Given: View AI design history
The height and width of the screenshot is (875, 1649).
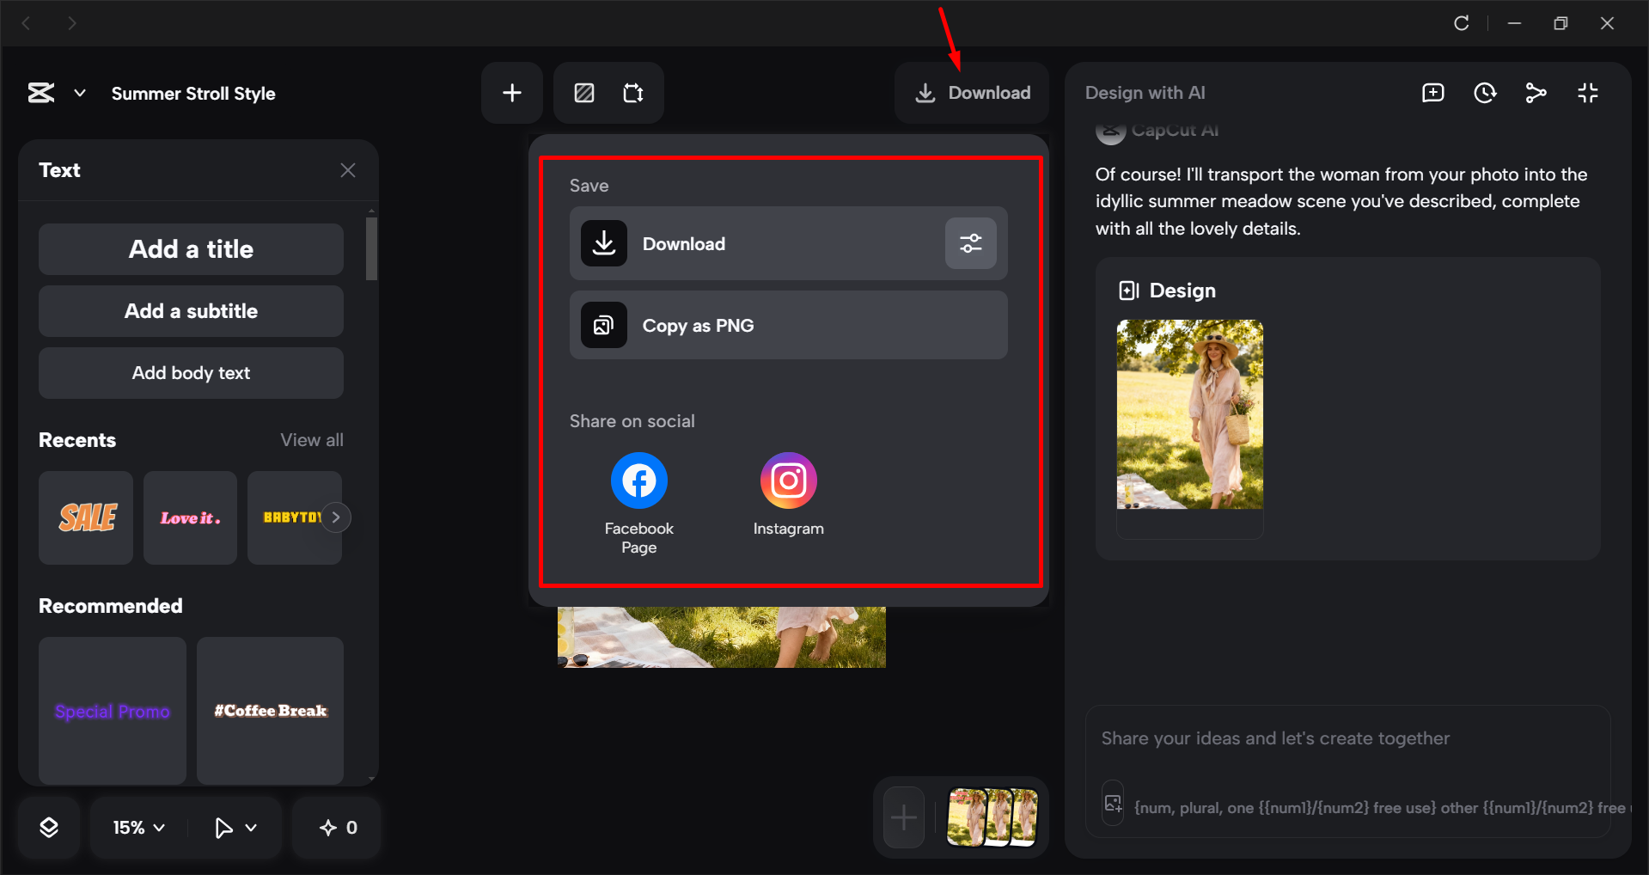Looking at the screenshot, I should click(1485, 92).
